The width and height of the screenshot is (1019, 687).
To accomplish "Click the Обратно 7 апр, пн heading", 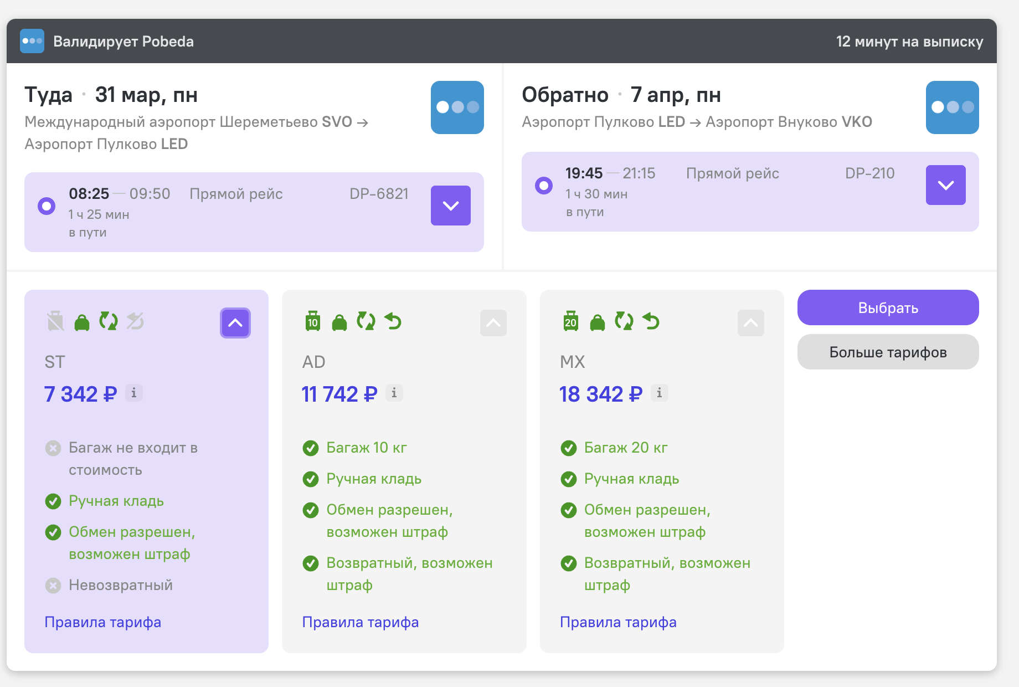I will coord(621,95).
